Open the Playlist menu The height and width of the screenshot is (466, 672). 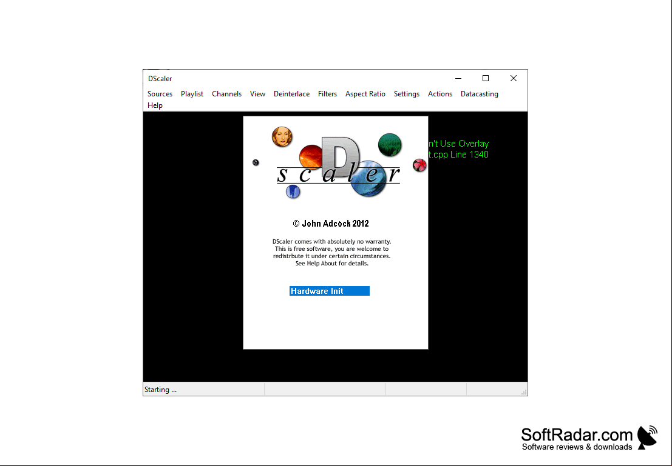coord(192,94)
